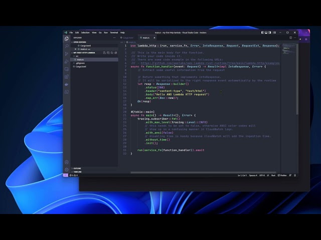Toggle primary side bar visibility
321x240 pixels.
(x=262, y=32)
